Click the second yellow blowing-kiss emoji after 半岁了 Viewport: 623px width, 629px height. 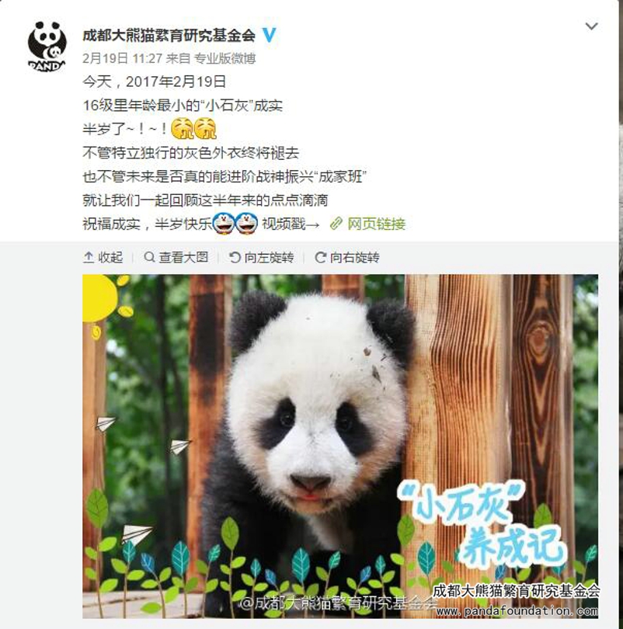click(x=205, y=129)
